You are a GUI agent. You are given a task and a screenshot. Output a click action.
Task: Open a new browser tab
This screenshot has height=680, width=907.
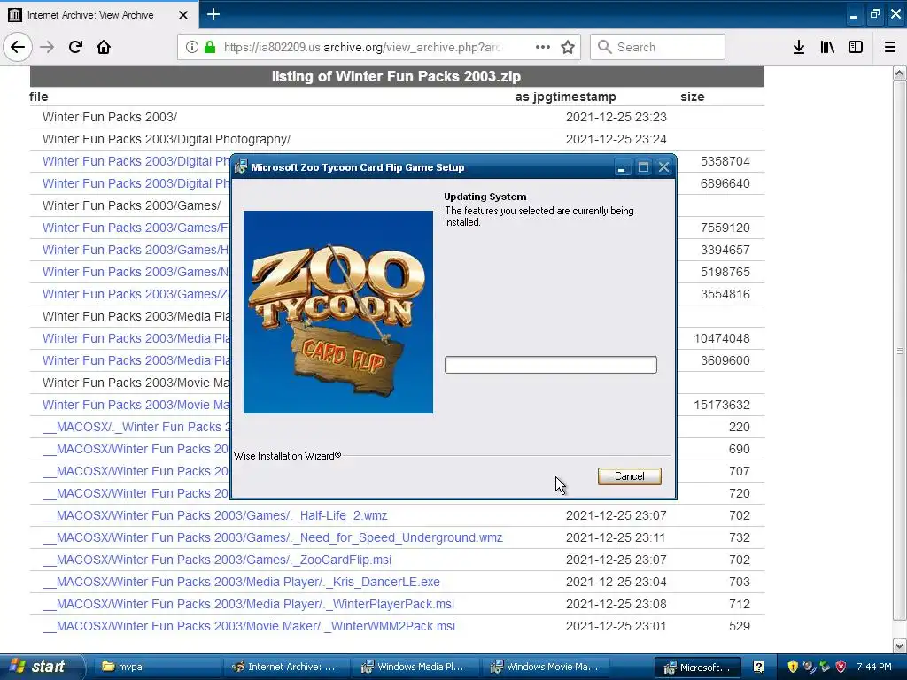click(213, 14)
